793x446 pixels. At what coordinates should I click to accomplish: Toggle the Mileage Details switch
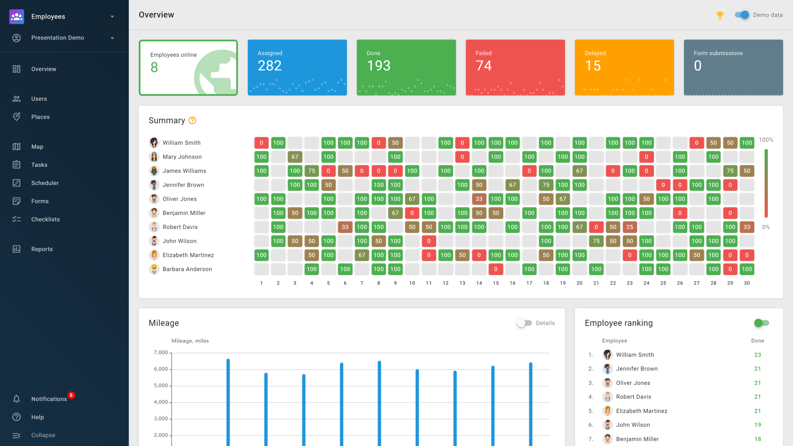[524, 323]
